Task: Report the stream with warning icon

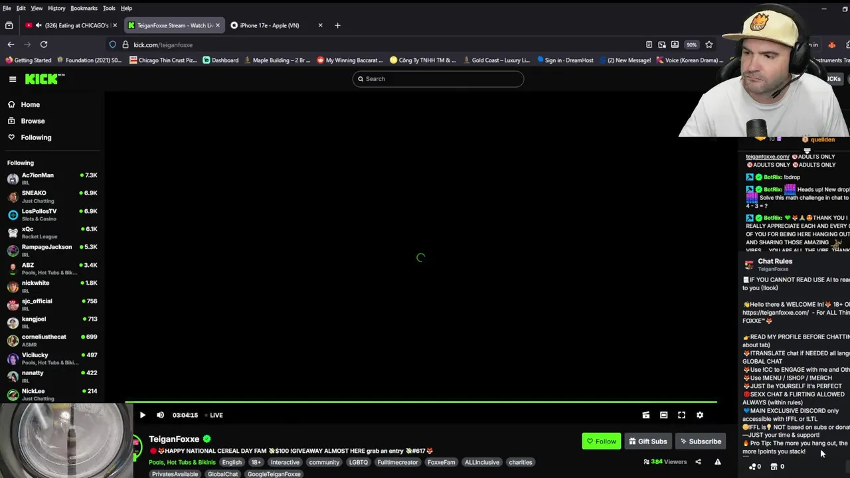Action: pos(717,462)
